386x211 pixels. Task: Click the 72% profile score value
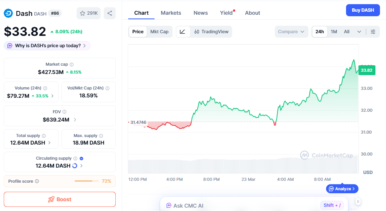(106, 181)
